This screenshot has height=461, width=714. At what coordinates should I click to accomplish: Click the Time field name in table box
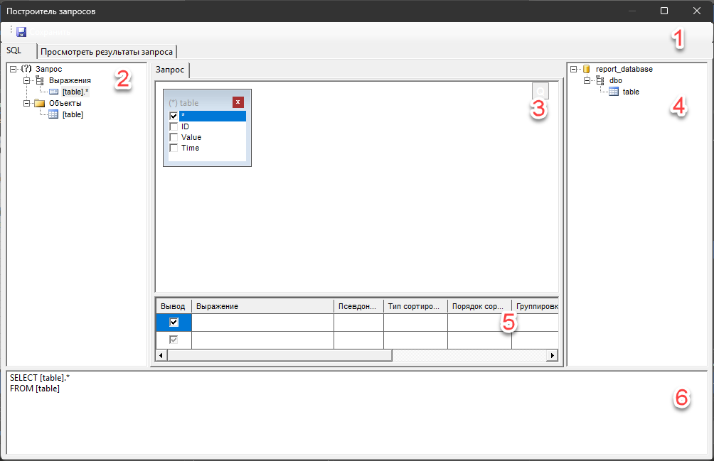click(x=191, y=148)
